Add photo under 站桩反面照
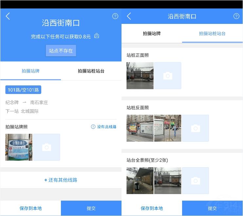Screen dimensions: 243x216 pyautogui.click(x=196, y=128)
